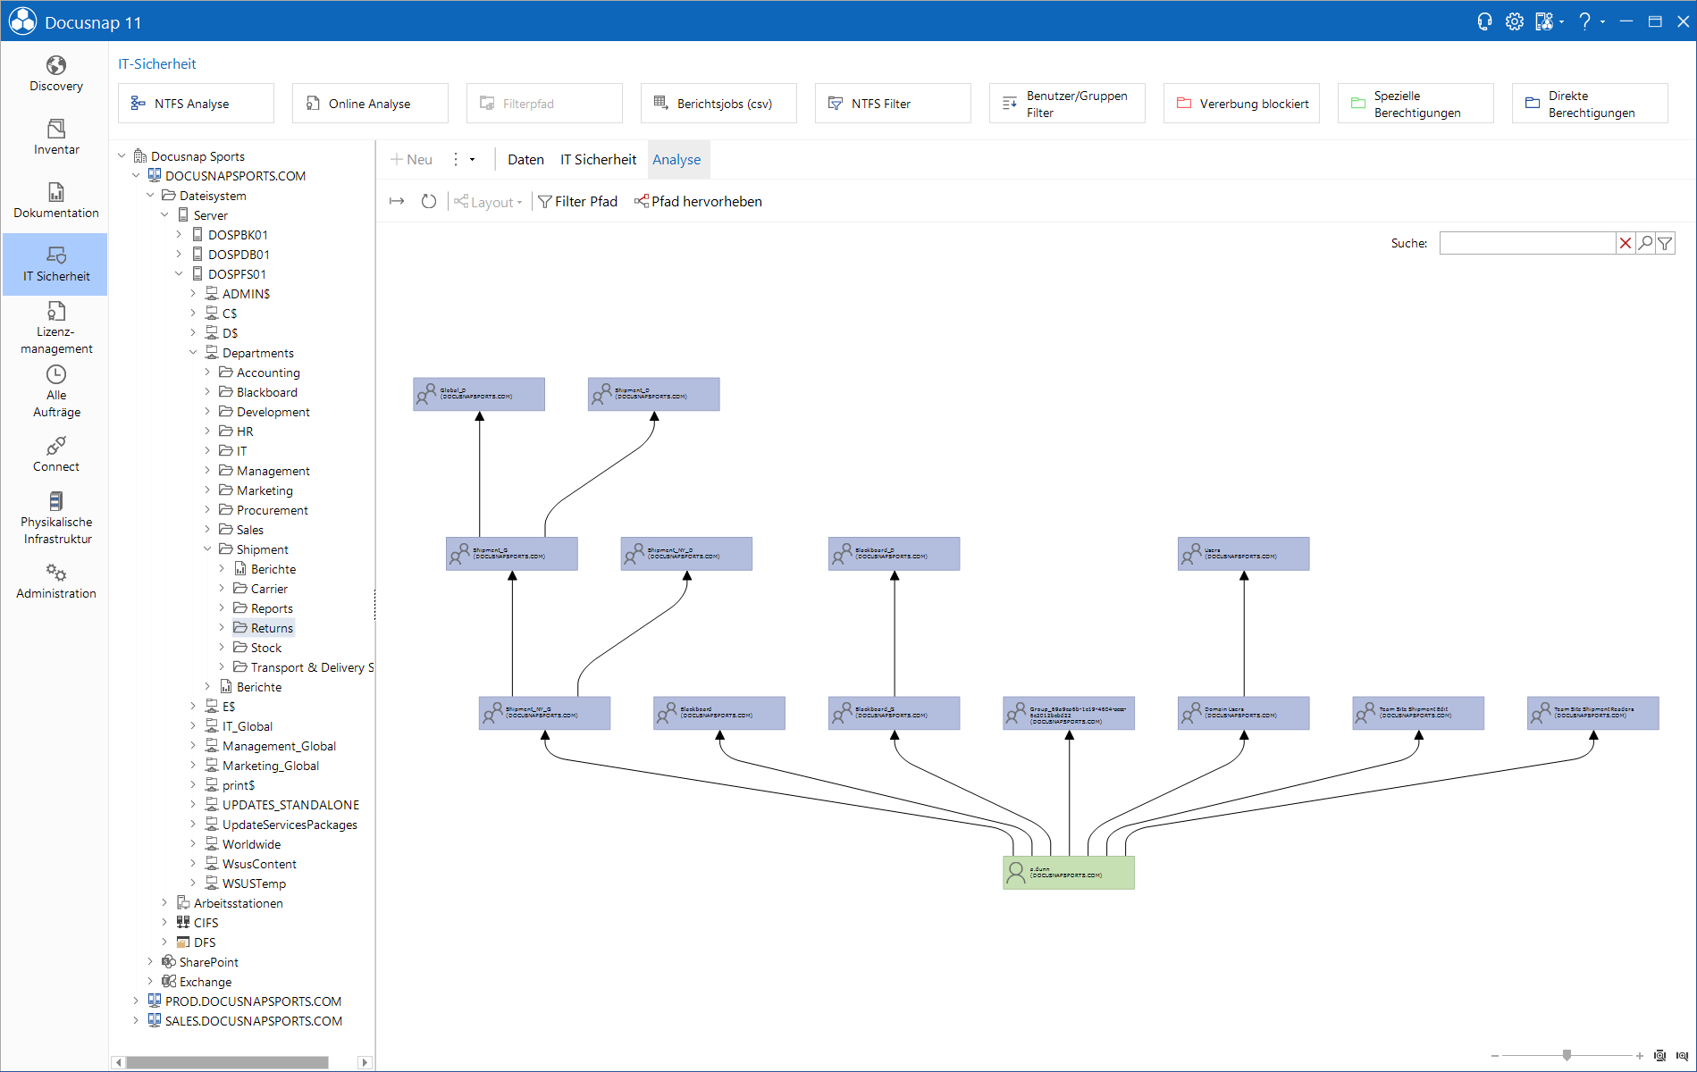Click the Benutzer/Gruppen Filter button
The image size is (1697, 1072).
coord(1067,104)
